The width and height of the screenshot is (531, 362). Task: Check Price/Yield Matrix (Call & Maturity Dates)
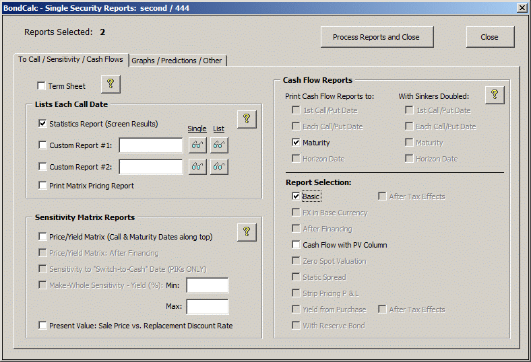42,237
